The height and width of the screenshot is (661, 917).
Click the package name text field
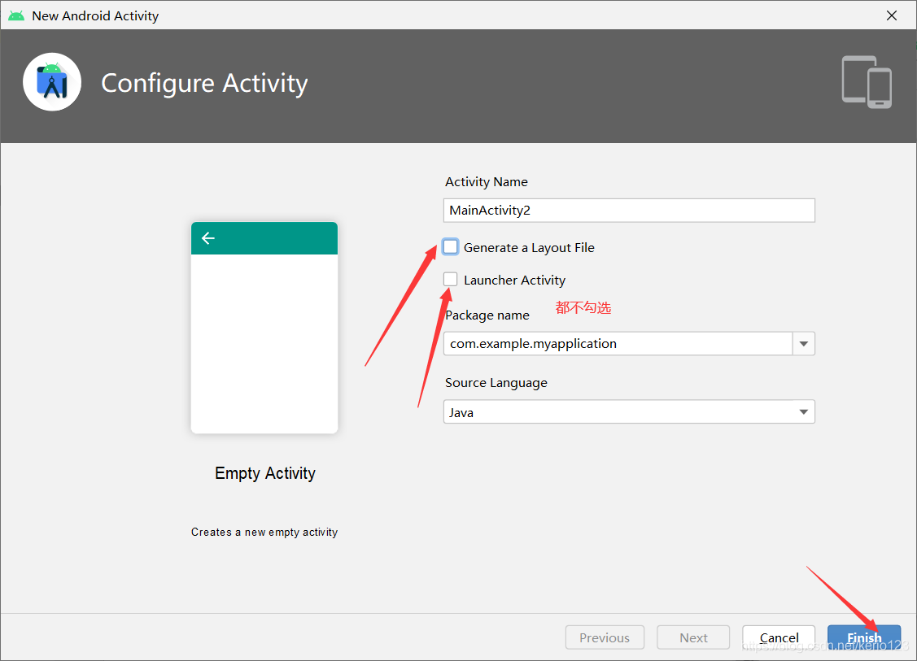tap(618, 344)
